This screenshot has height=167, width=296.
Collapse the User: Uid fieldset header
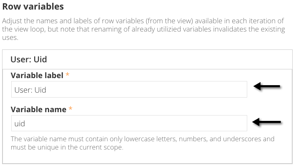[28, 59]
